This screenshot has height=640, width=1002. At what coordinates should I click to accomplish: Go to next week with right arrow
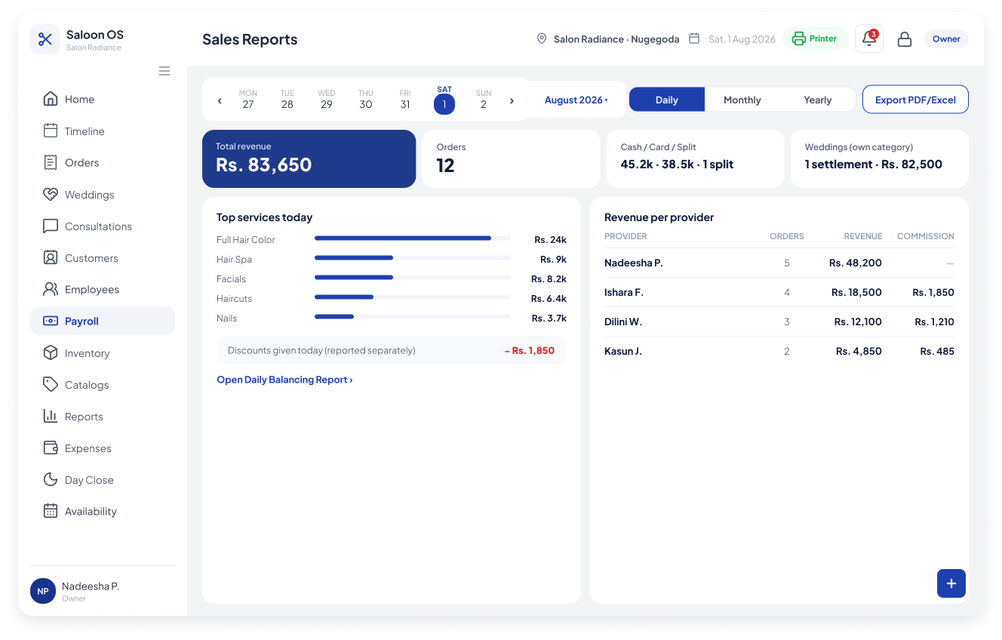tap(512, 100)
